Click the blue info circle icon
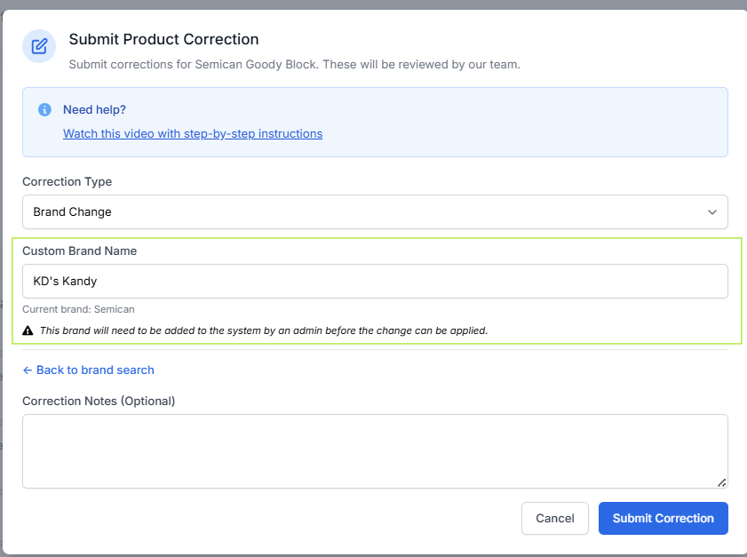 point(44,110)
